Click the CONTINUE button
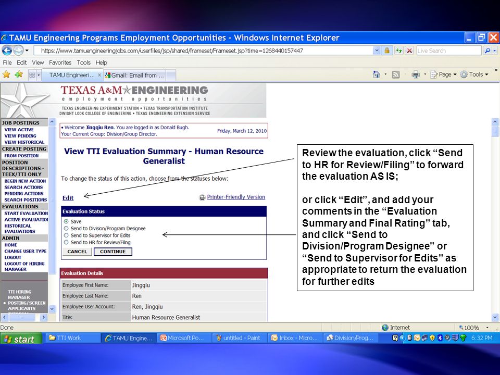 click(x=113, y=252)
